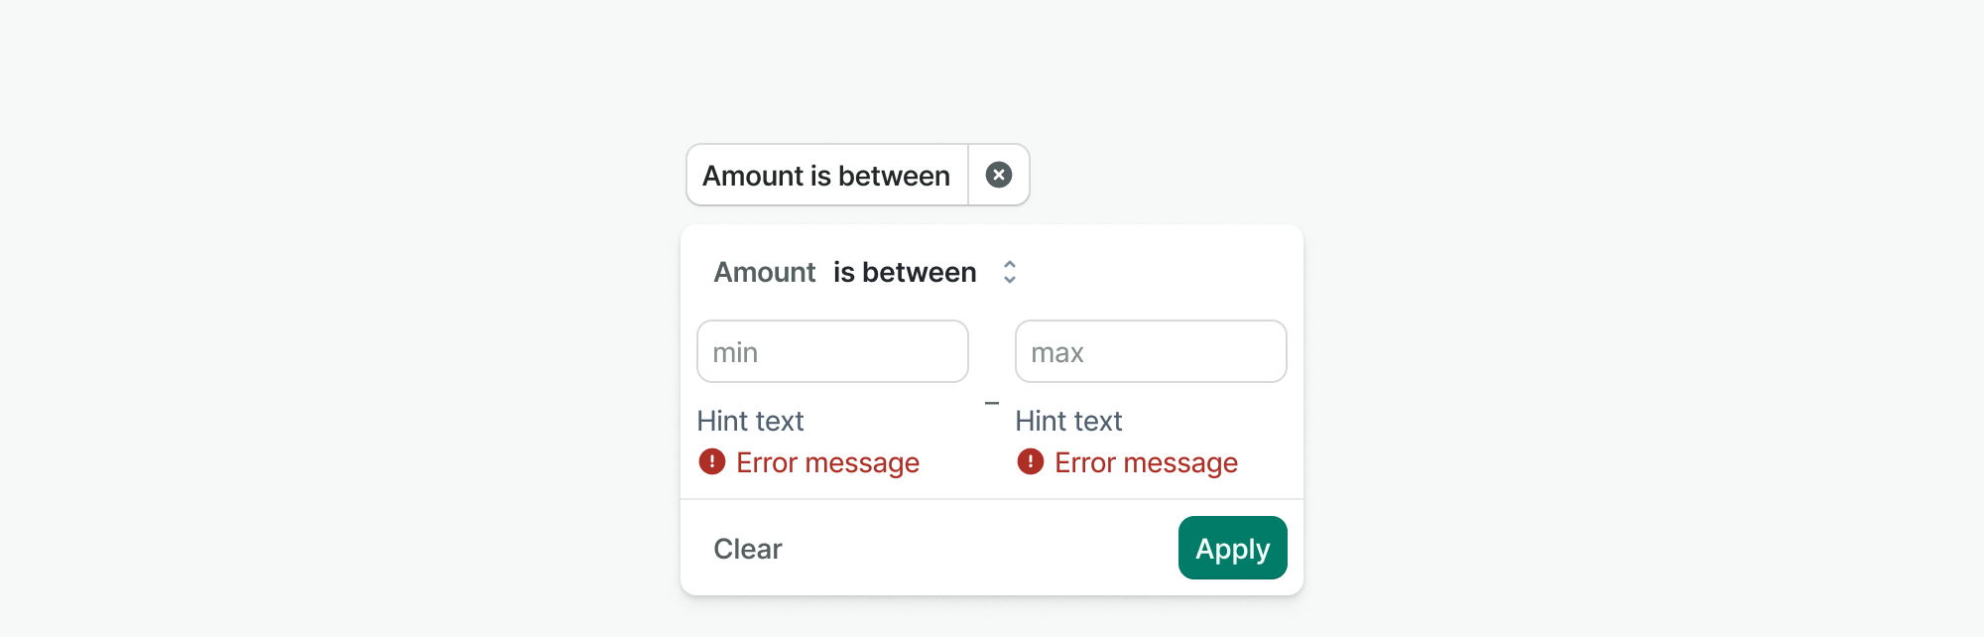Viewport: 1984px width, 637px height.
Task: Apply the amount filter
Action: (1232, 548)
